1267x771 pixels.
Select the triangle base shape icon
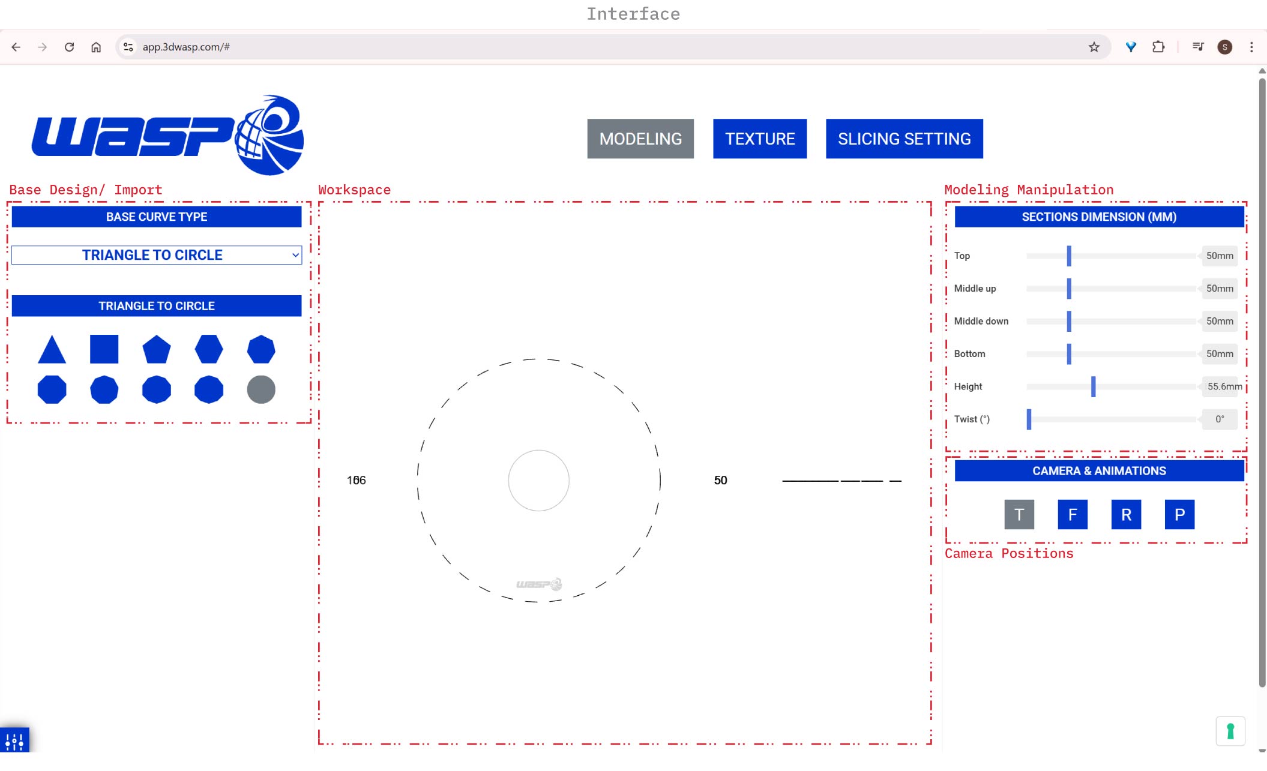[52, 349]
